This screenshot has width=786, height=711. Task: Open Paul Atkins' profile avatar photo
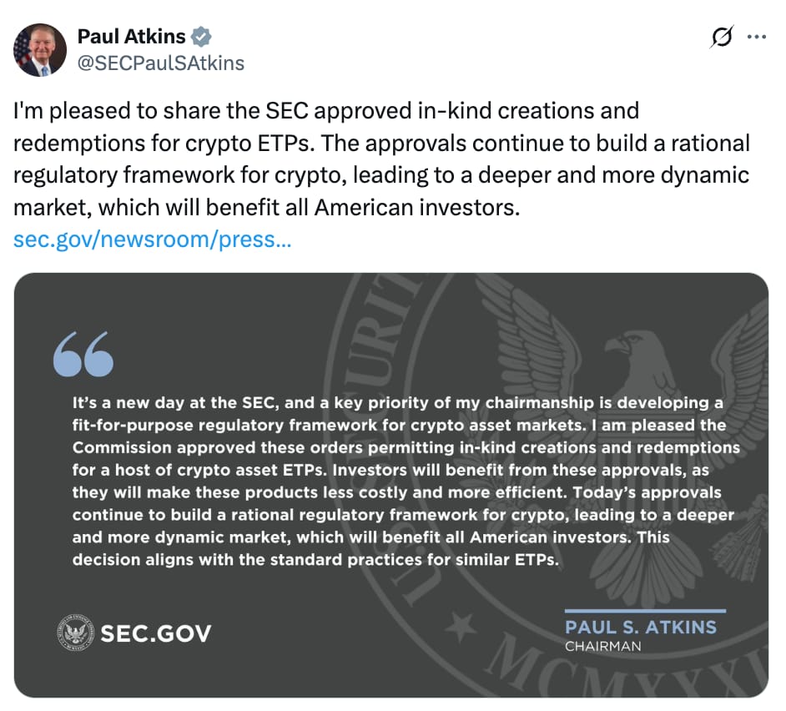(40, 49)
